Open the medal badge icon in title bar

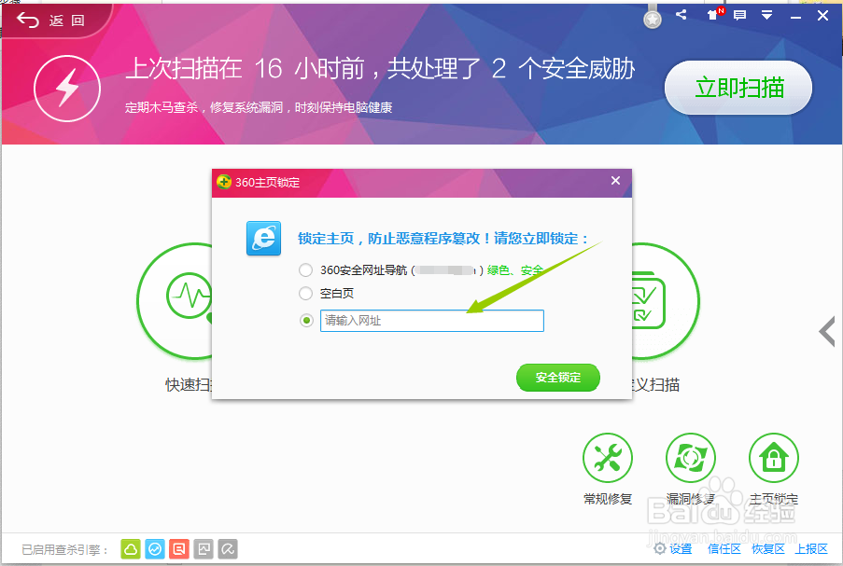click(653, 19)
